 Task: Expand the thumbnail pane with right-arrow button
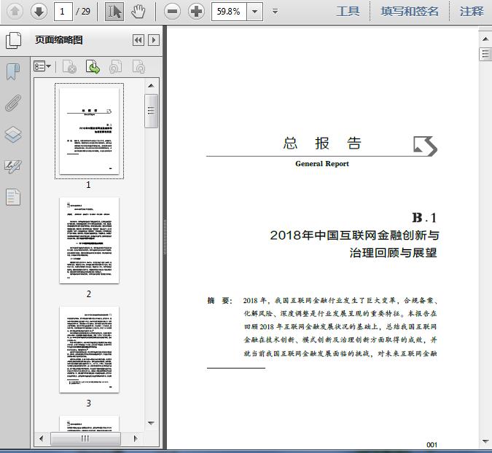click(x=154, y=40)
